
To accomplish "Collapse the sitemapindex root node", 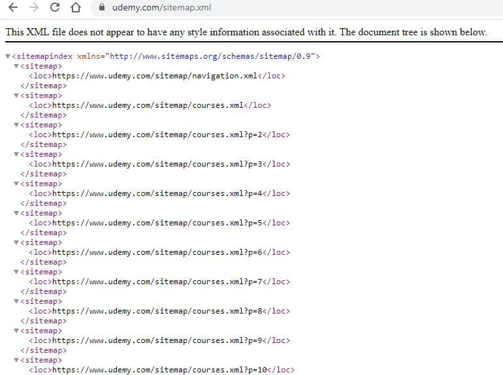I will point(7,56).
